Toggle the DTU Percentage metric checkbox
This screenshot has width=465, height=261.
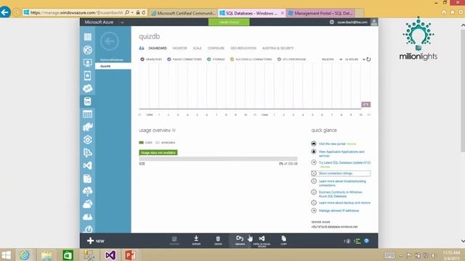(x=279, y=59)
